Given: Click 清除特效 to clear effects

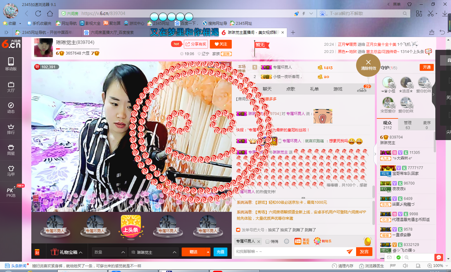Looking at the screenshot, I should [368, 65].
